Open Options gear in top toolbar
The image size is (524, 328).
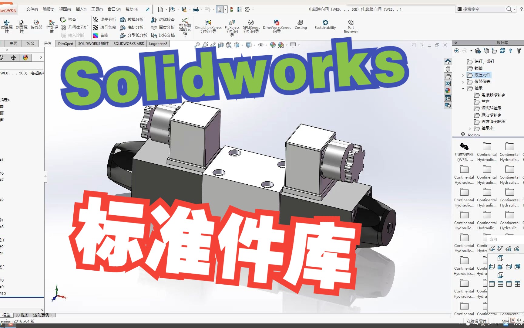pos(247,9)
